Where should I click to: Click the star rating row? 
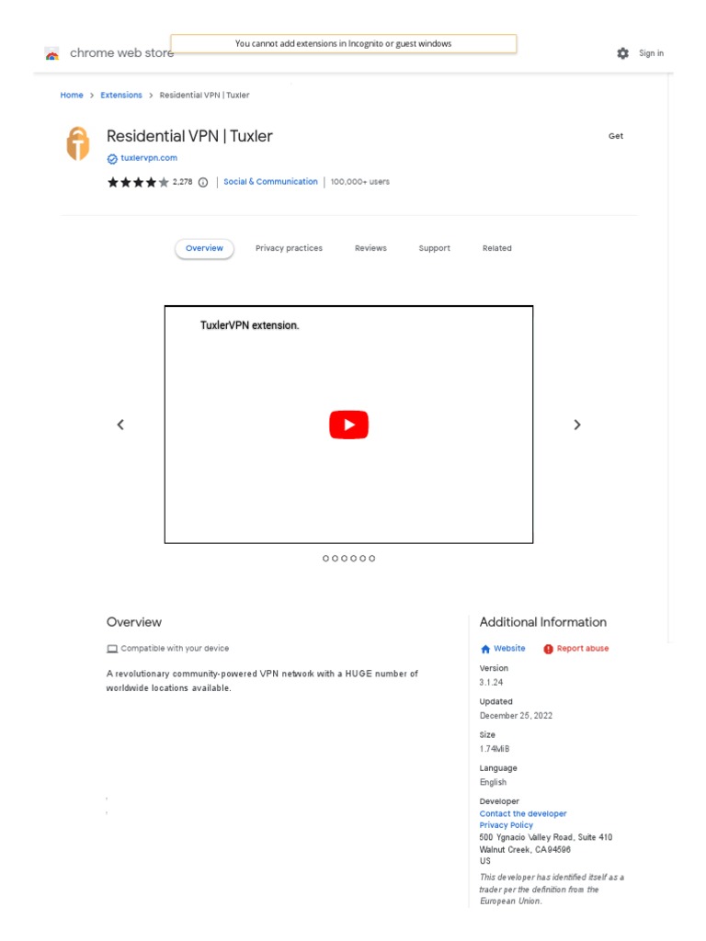pos(138,183)
